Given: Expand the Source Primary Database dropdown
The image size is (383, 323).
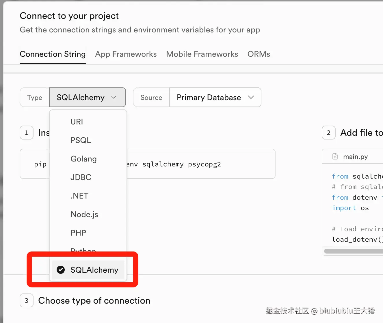Looking at the screenshot, I should pyautogui.click(x=215, y=97).
